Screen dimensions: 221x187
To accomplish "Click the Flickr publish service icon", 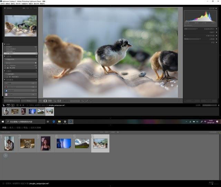I will pos(6,95).
